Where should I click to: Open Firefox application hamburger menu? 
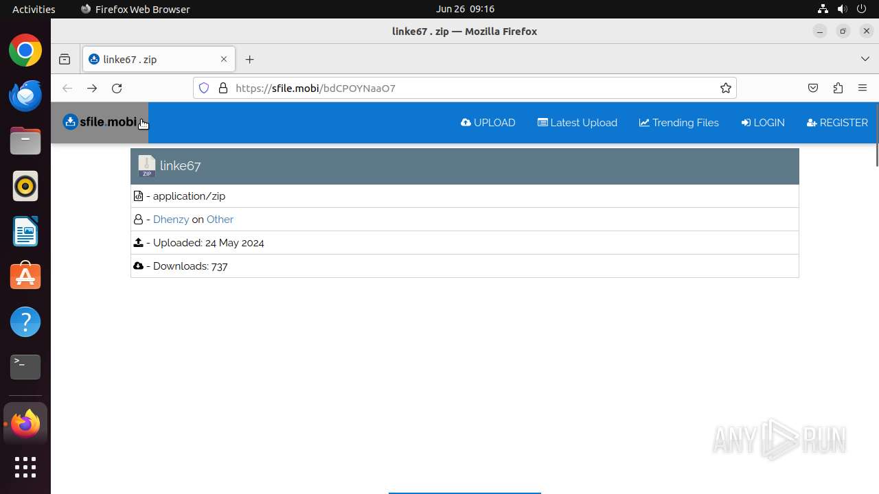coord(863,88)
